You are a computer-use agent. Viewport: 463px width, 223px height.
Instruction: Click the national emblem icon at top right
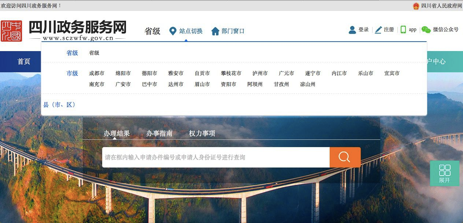(416, 6)
